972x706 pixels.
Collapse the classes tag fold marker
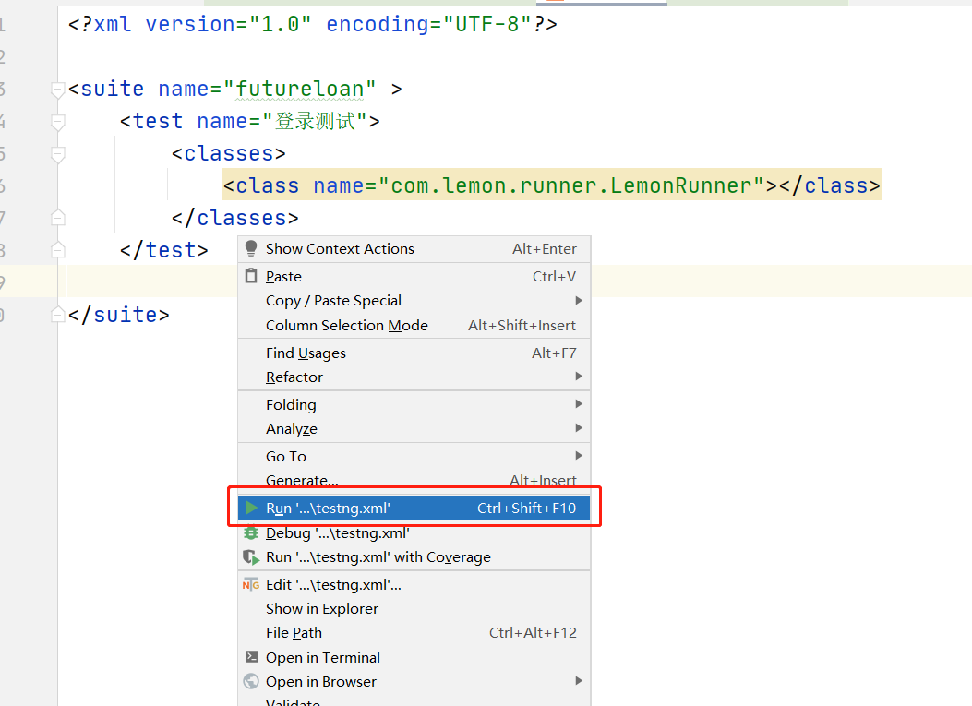(58, 154)
